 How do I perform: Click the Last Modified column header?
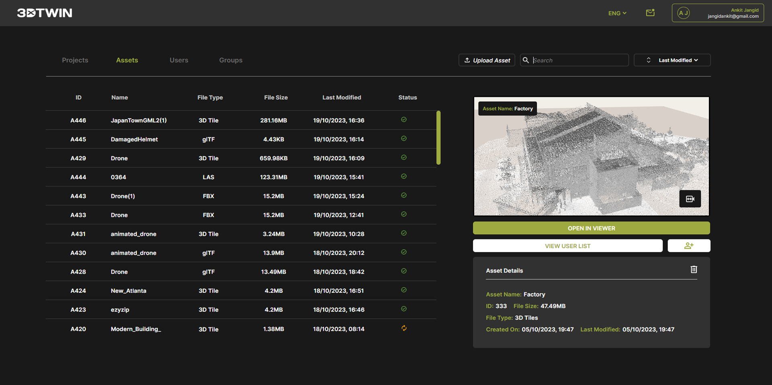(342, 97)
